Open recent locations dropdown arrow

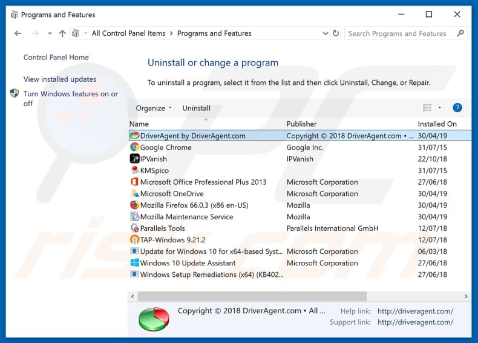pos(50,33)
